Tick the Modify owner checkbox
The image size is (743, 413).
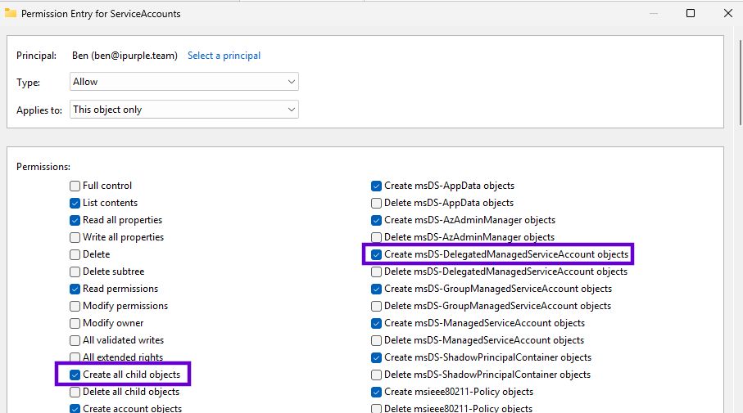pyautogui.click(x=75, y=323)
